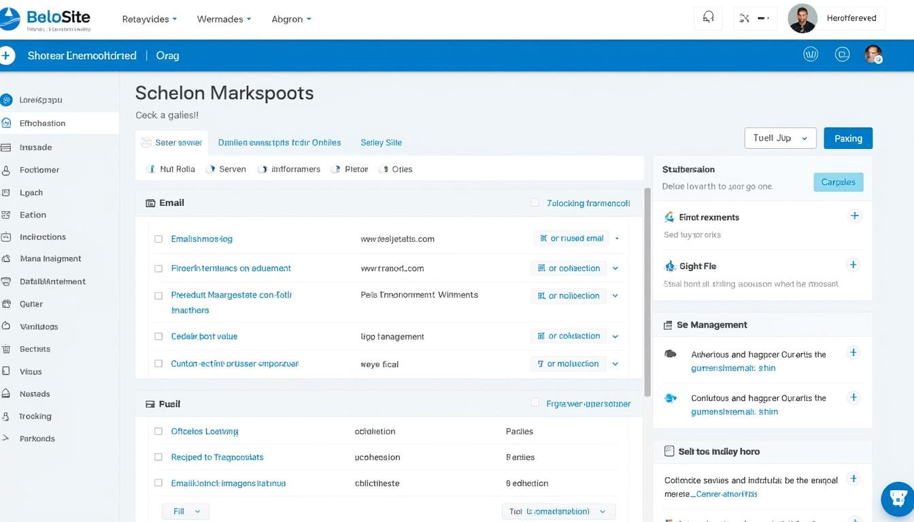Click the BeloSite logo
The image size is (914, 522).
[46, 19]
